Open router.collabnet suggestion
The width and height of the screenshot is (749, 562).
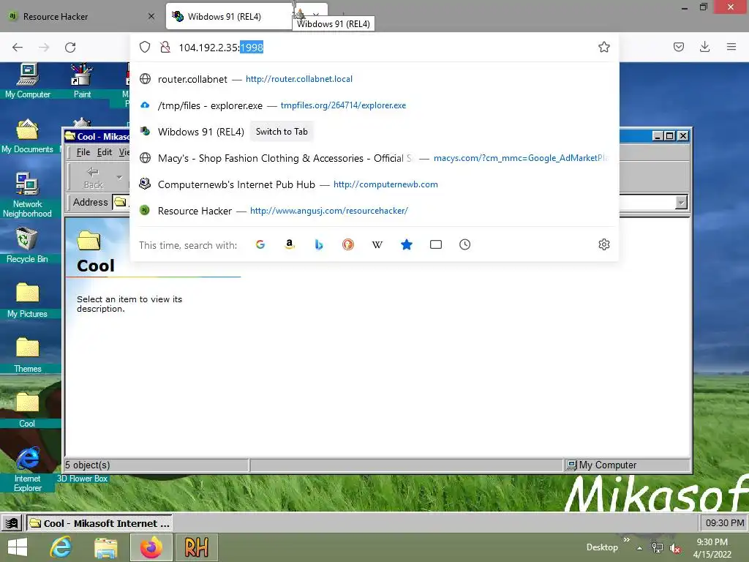pos(374,79)
